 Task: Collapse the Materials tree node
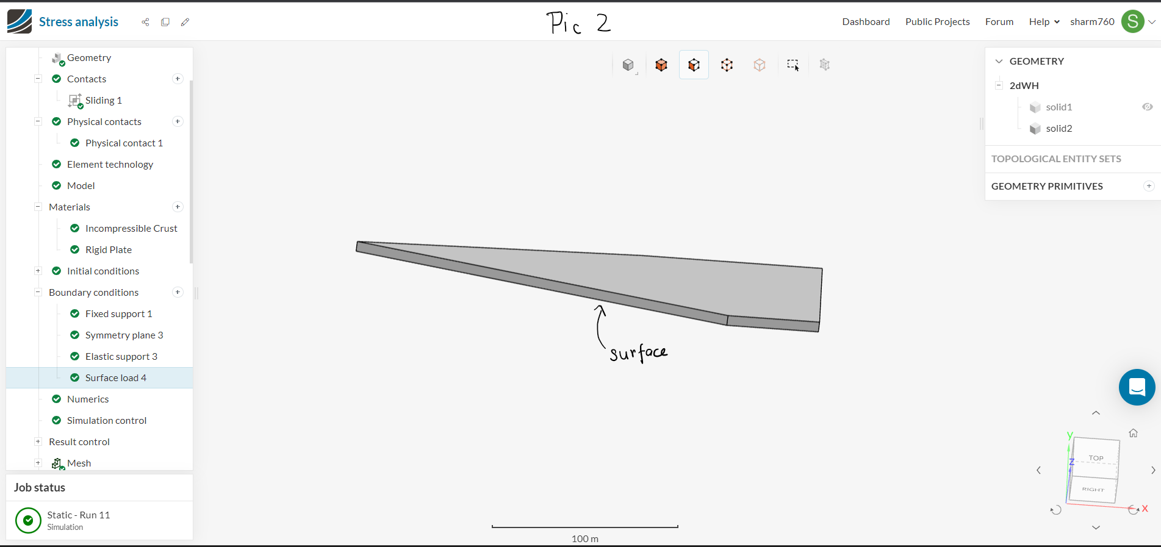[38, 207]
